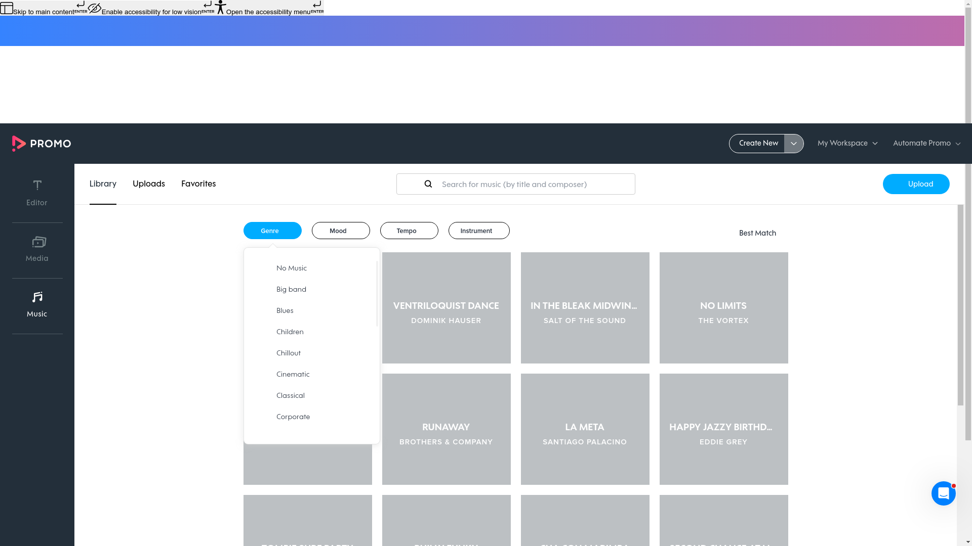Screen dimensions: 972x546
Task: Click the Upload button
Action: tap(916, 184)
